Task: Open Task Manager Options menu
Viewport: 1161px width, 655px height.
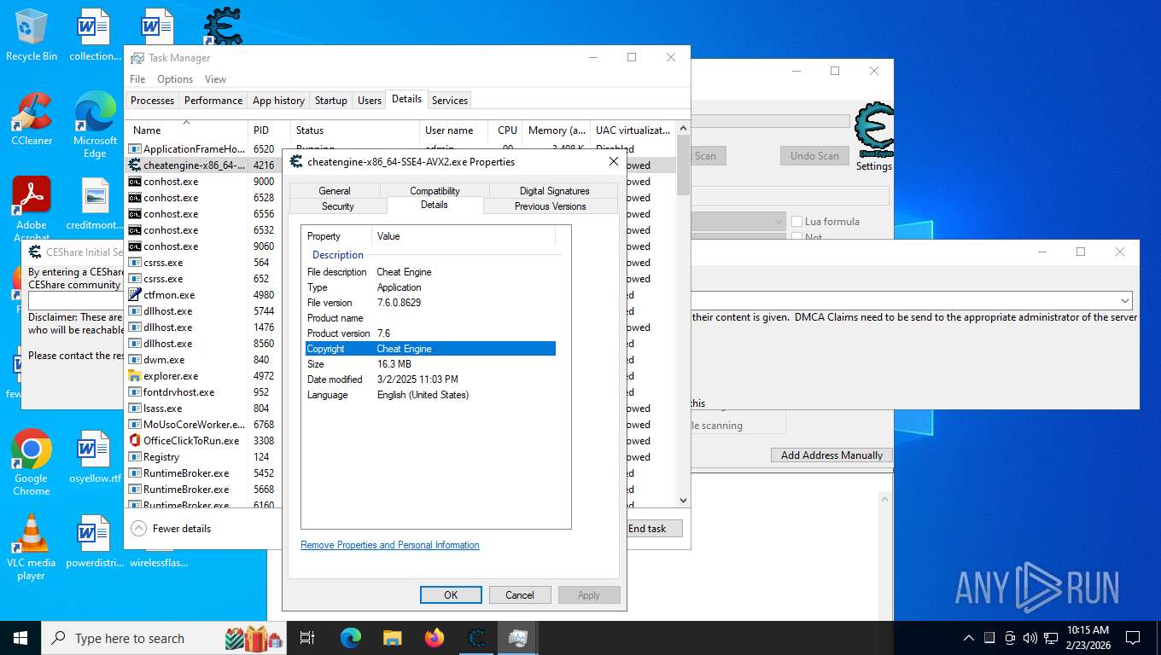Action: point(175,79)
